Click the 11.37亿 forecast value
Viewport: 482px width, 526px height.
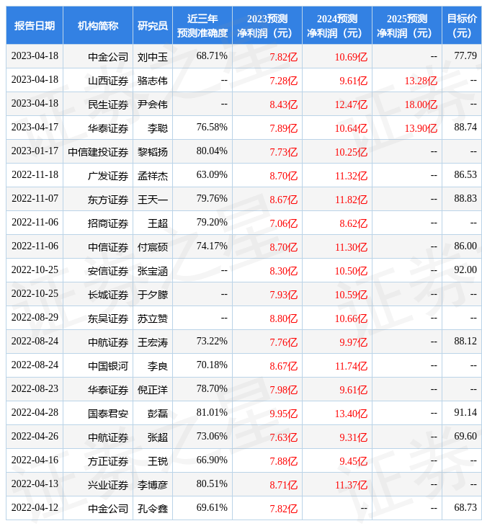pos(351,486)
